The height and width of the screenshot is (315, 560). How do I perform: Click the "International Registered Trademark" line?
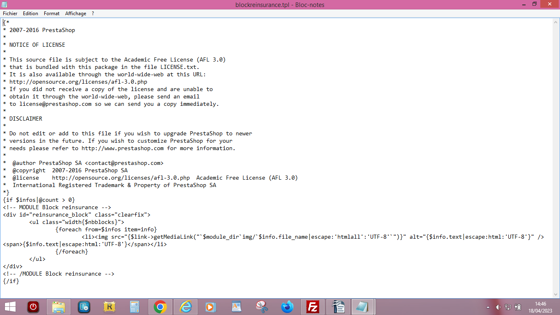point(114,185)
